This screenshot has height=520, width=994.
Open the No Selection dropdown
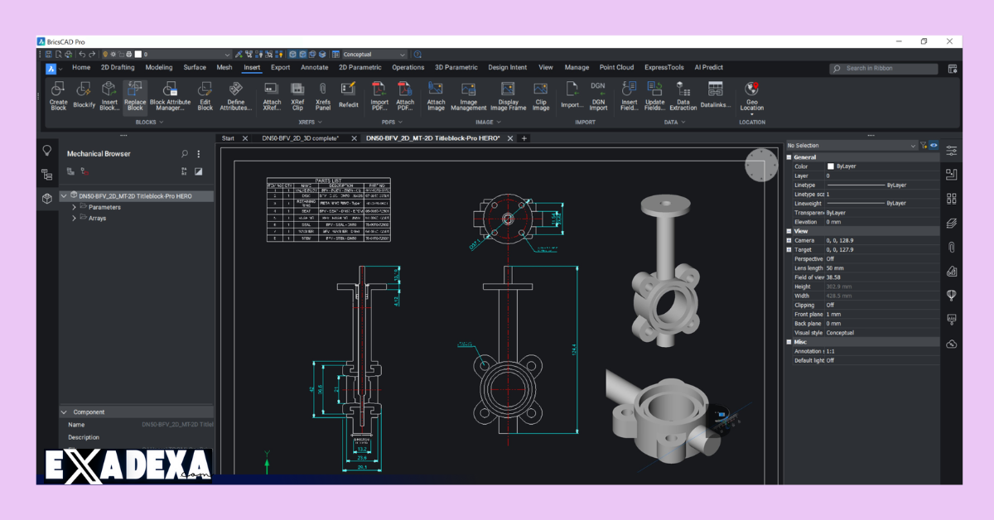click(913, 144)
